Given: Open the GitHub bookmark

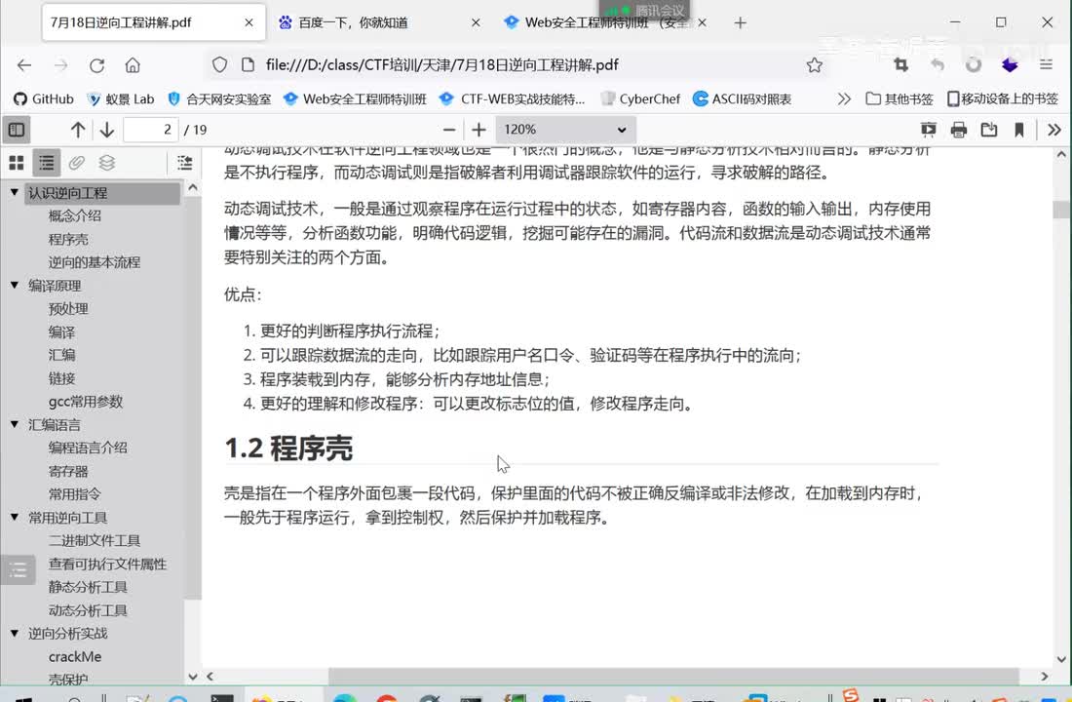Looking at the screenshot, I should pos(43,99).
